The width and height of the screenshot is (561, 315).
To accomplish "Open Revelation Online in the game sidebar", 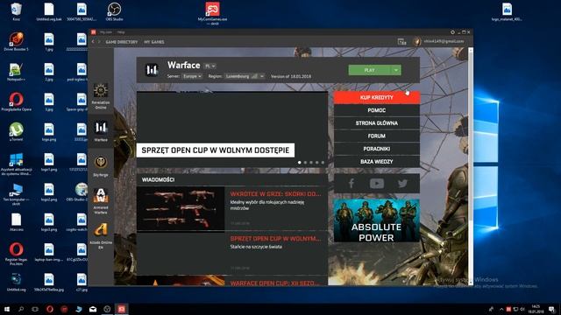I will click(x=101, y=95).
